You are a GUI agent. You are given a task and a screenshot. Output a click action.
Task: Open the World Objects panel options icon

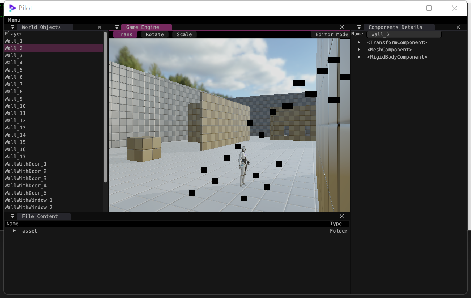pos(12,27)
